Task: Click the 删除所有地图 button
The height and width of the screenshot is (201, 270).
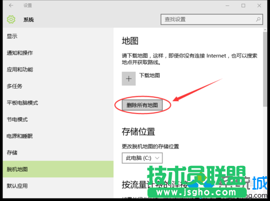Action: pos(142,105)
